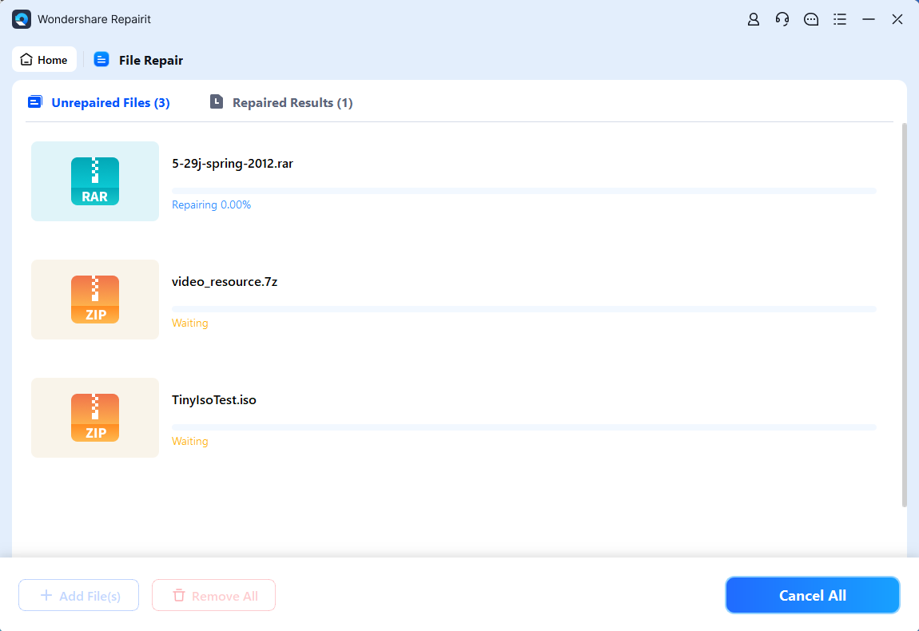919x631 pixels.
Task: Minimize the Repairit window
Action: 868,19
